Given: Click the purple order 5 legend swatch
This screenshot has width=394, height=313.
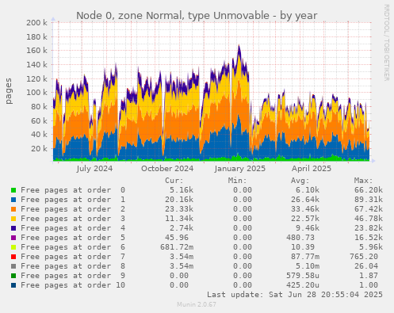Looking at the screenshot, I should click(x=13, y=238).
